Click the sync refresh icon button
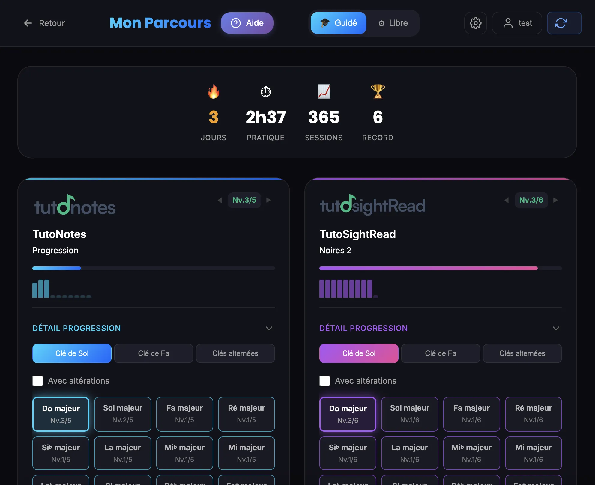 (564, 23)
